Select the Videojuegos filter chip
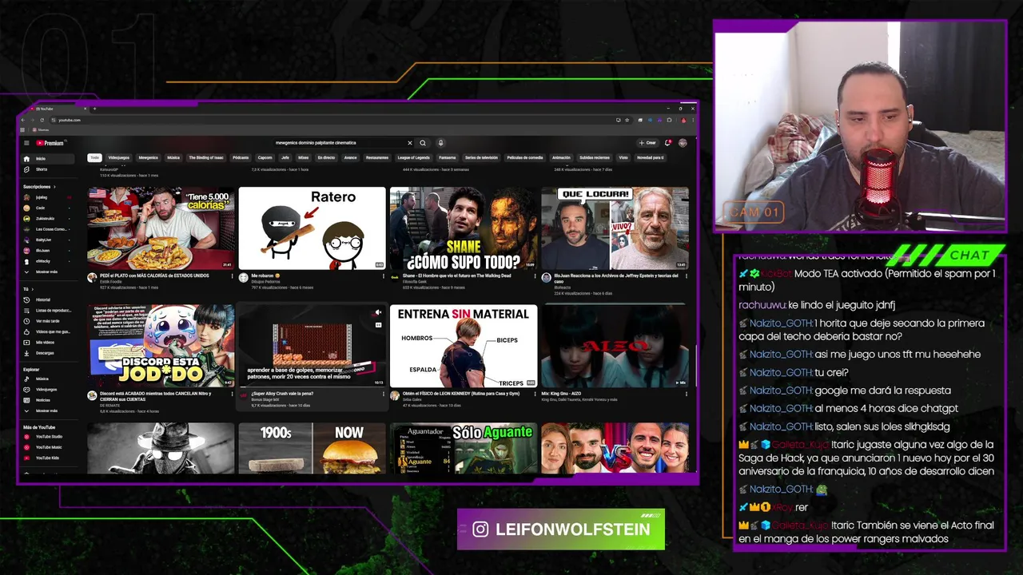The image size is (1023, 575). pyautogui.click(x=119, y=157)
